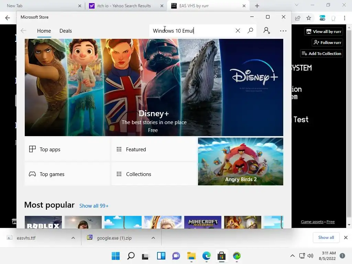Image resolution: width=352 pixels, height=264 pixels.
Task: Open the Store 'See more' ellipsis menu
Action: click(283, 31)
